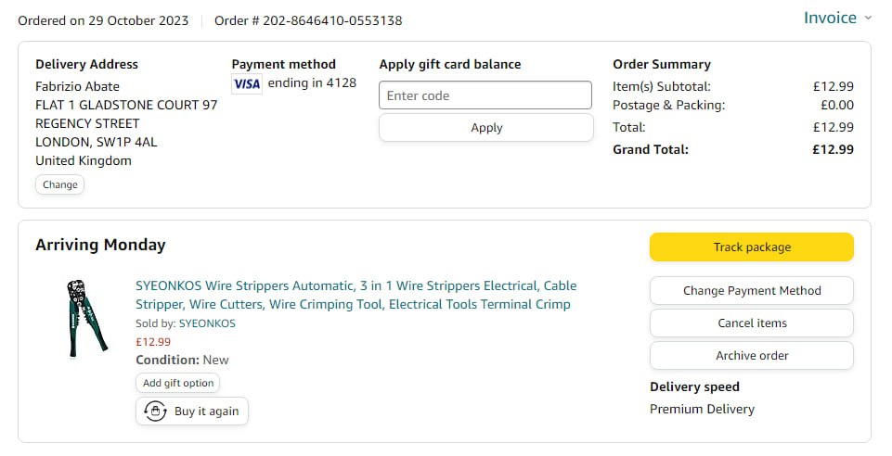Click the chevron arrow beside Invoice

(868, 19)
